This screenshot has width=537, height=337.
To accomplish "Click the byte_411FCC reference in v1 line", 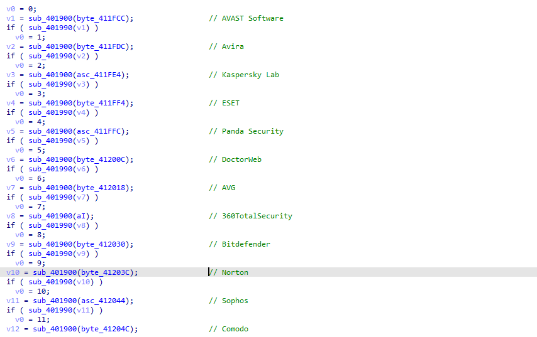I will pyautogui.click(x=101, y=18).
